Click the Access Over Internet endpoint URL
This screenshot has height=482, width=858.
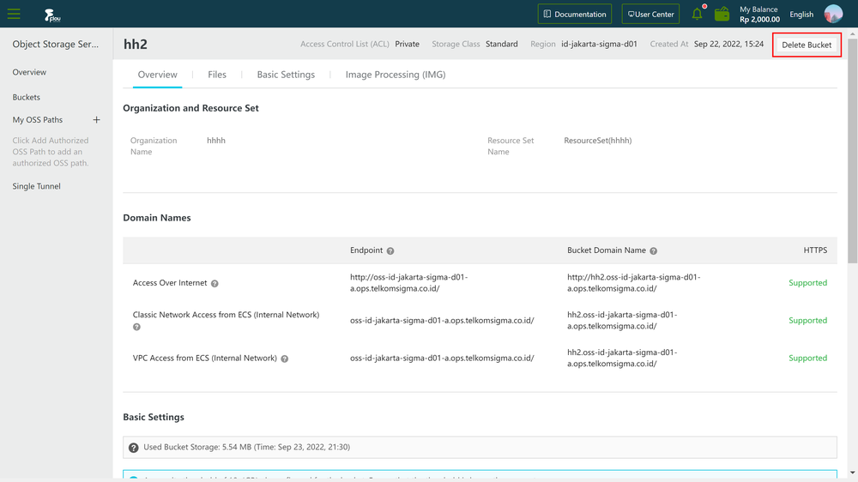pos(408,283)
